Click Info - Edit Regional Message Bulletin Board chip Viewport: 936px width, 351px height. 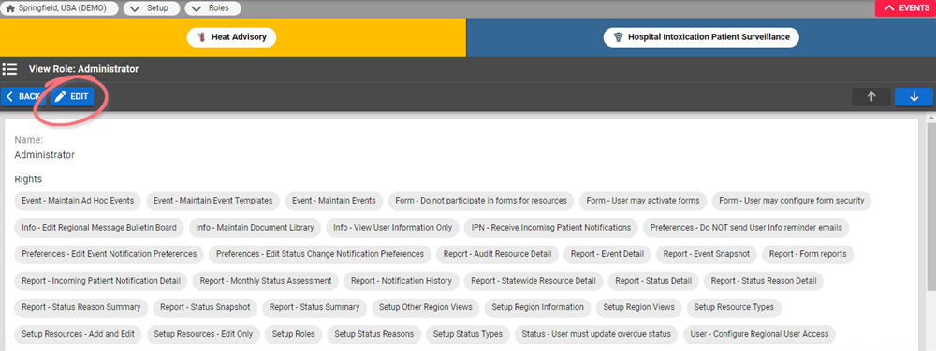click(99, 227)
